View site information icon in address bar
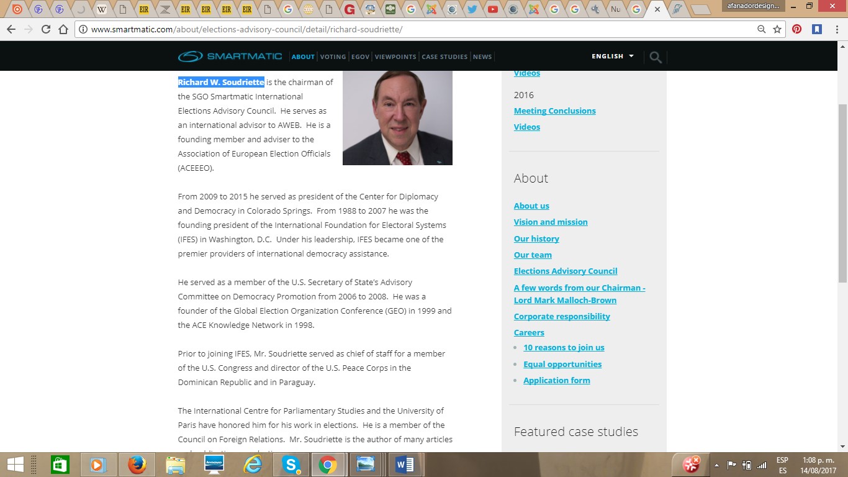 [83, 29]
